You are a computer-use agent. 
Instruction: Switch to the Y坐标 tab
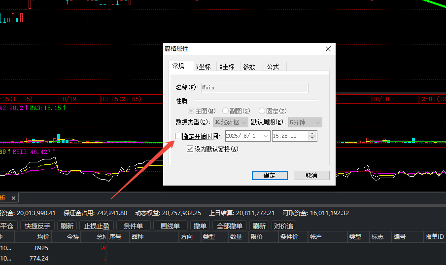coord(203,67)
